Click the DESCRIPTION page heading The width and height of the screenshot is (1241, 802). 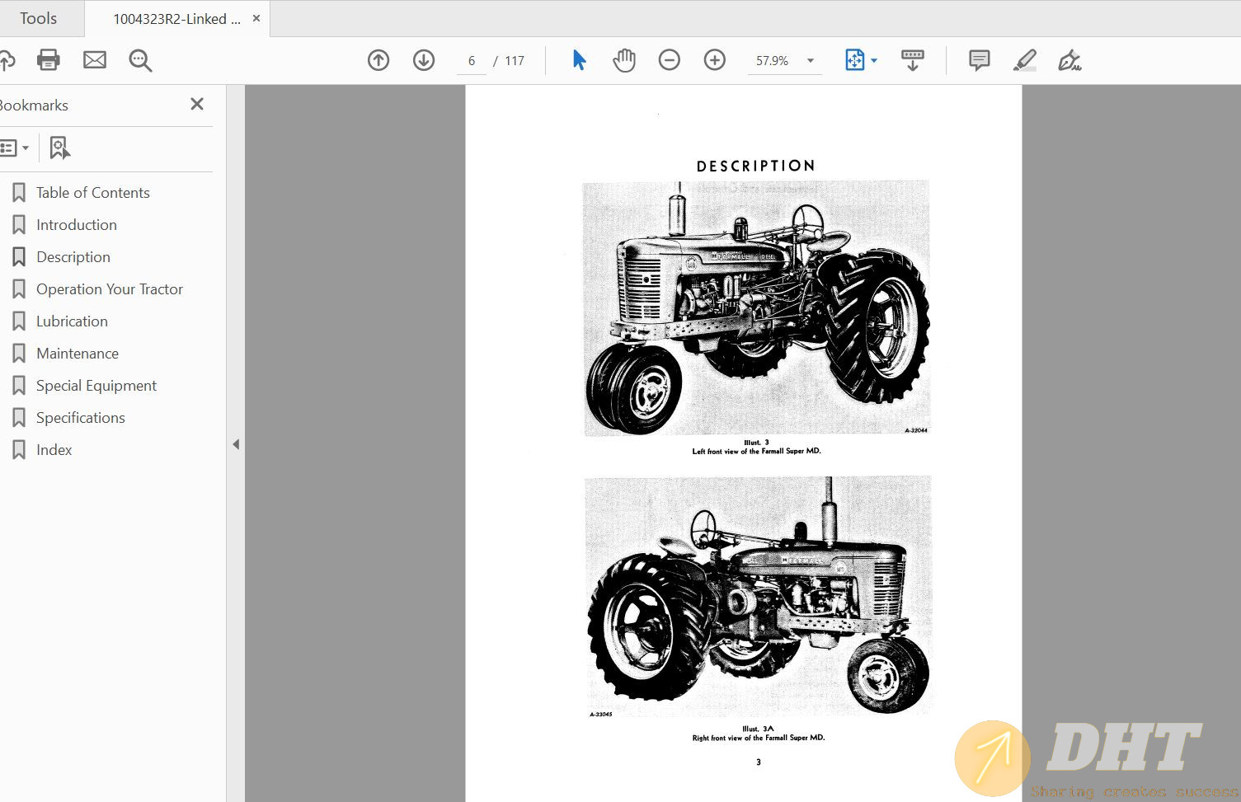756,166
